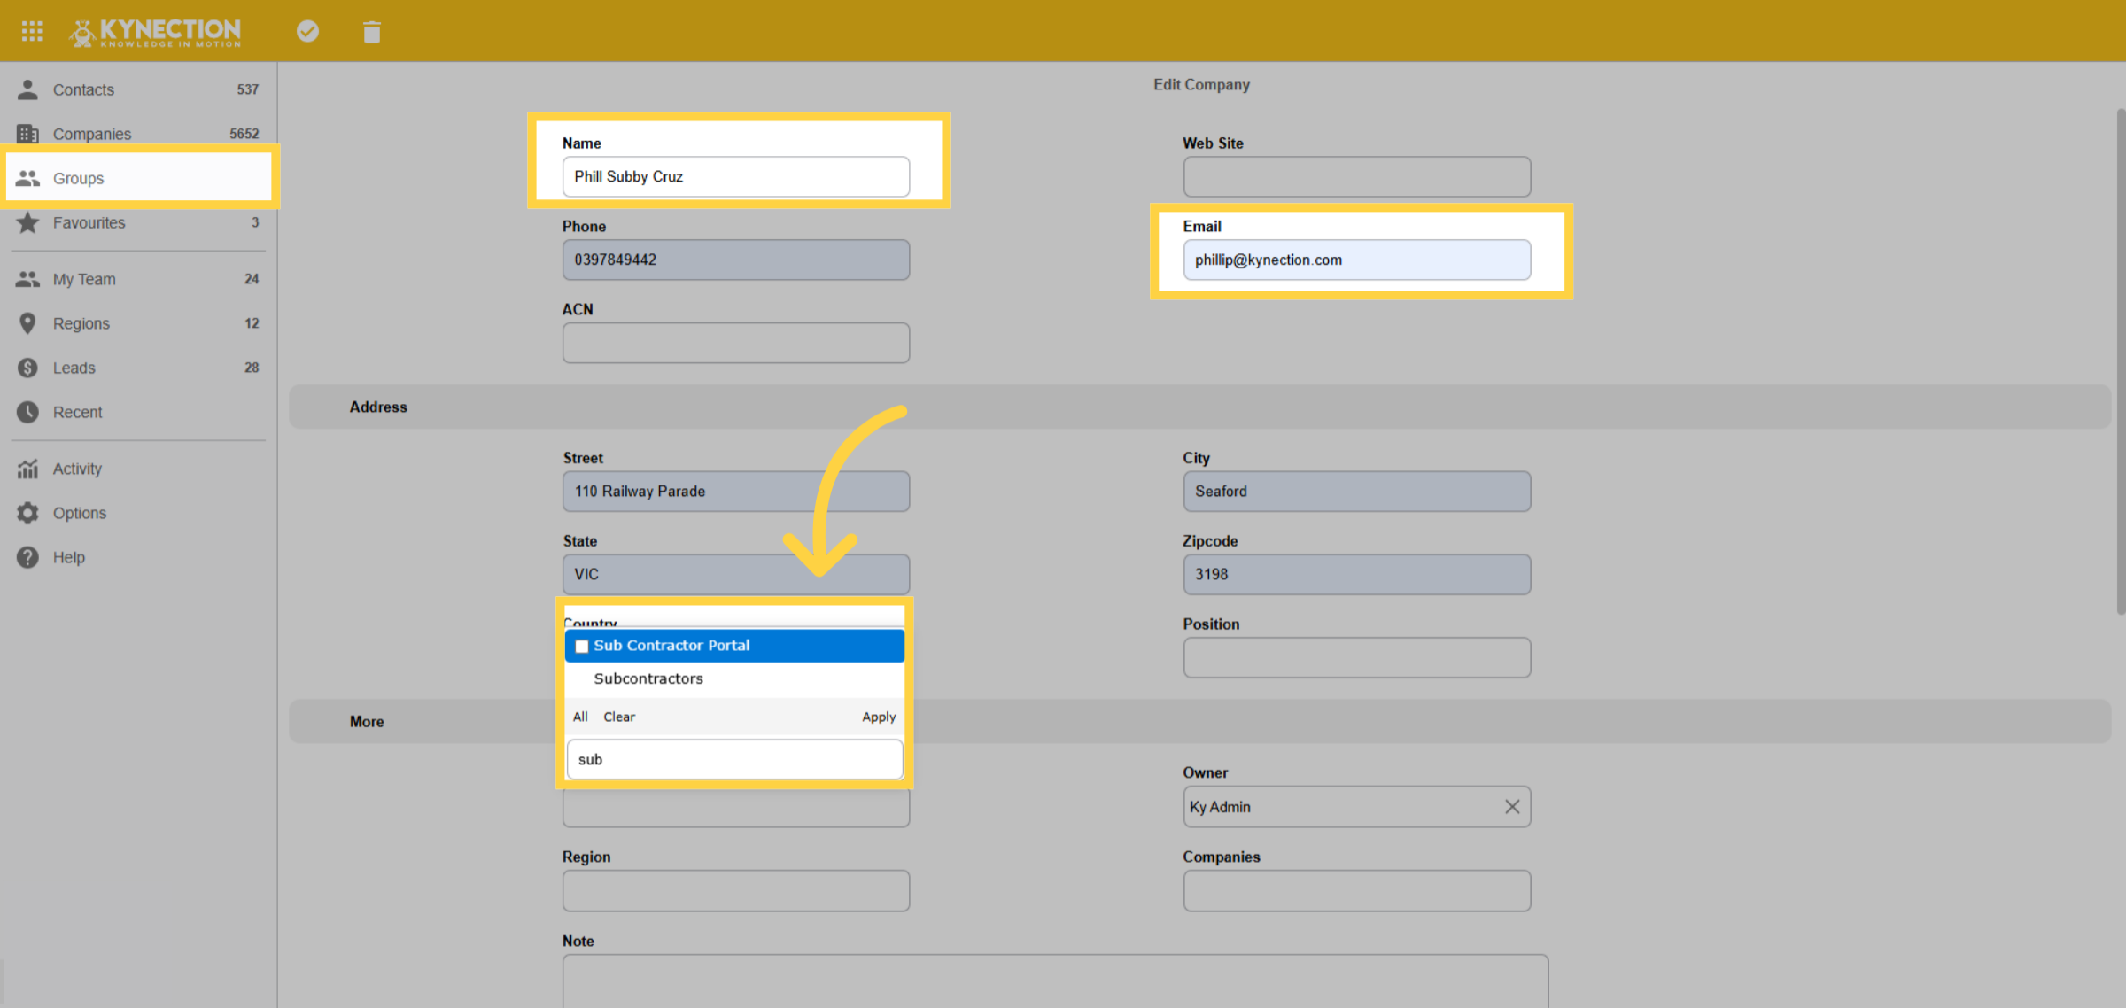Click the Companies building icon
Viewport: 2126px width, 1008px height.
point(27,134)
